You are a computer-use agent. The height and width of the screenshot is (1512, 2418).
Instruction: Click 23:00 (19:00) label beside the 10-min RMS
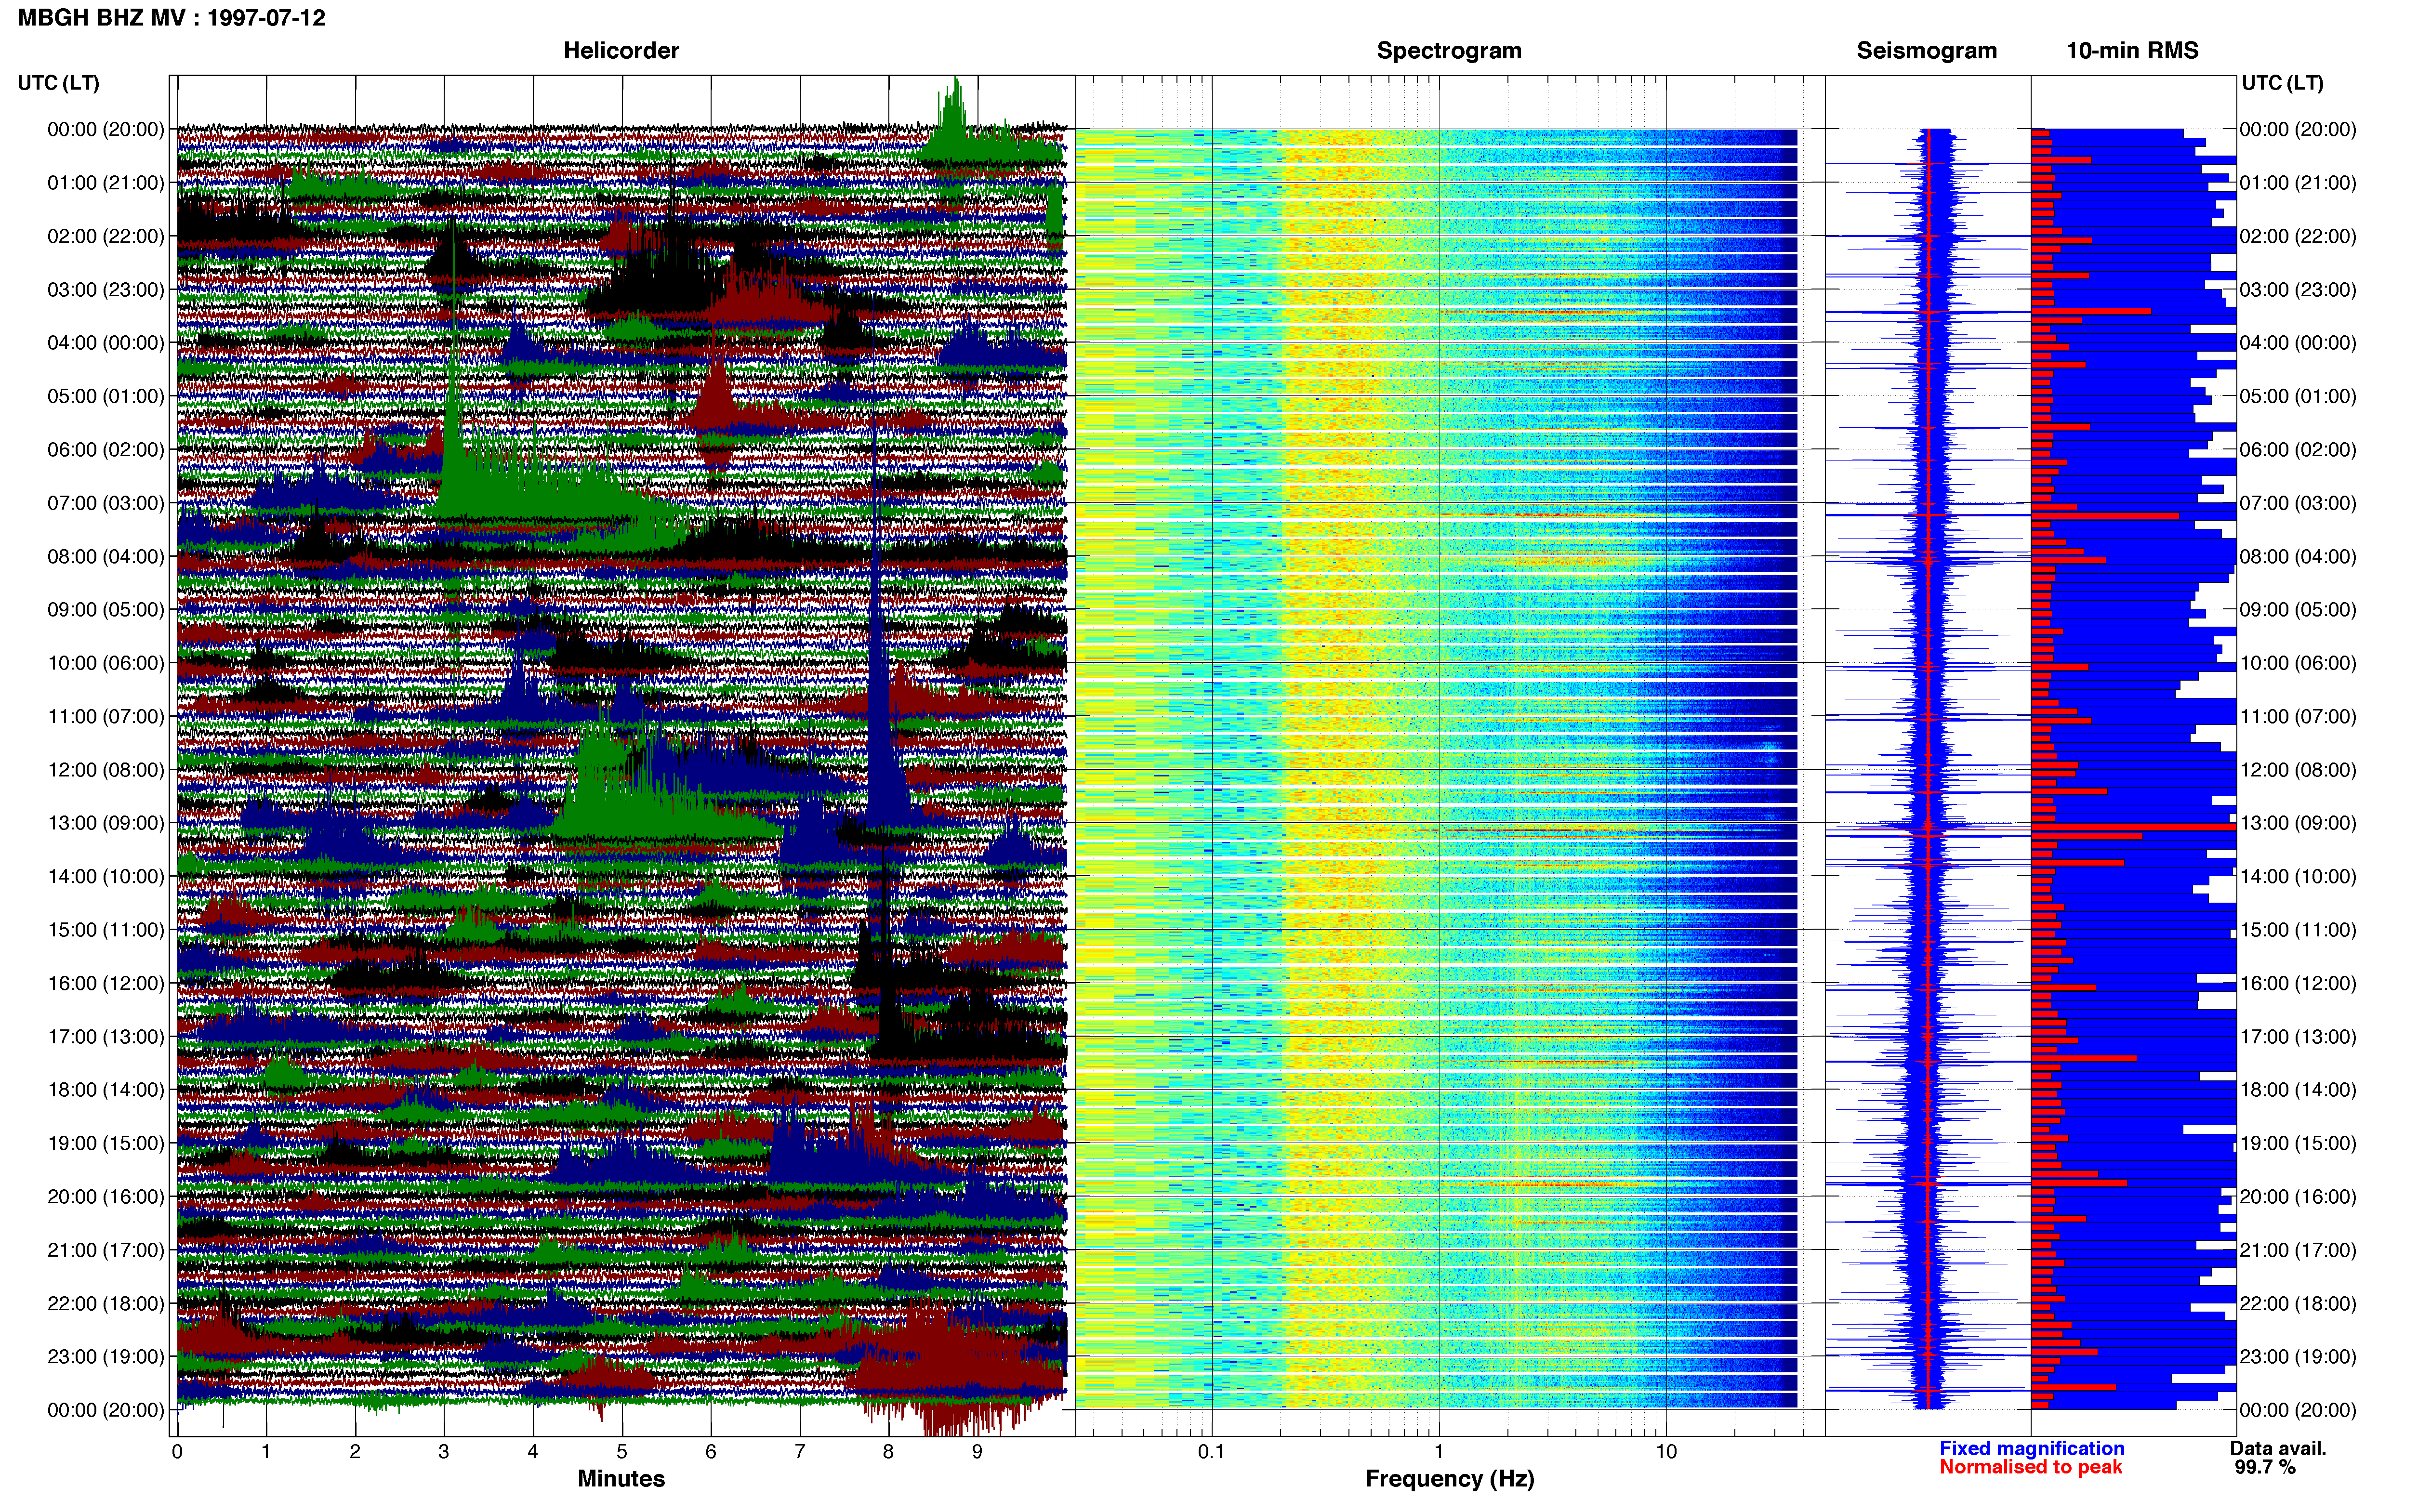[2298, 1357]
